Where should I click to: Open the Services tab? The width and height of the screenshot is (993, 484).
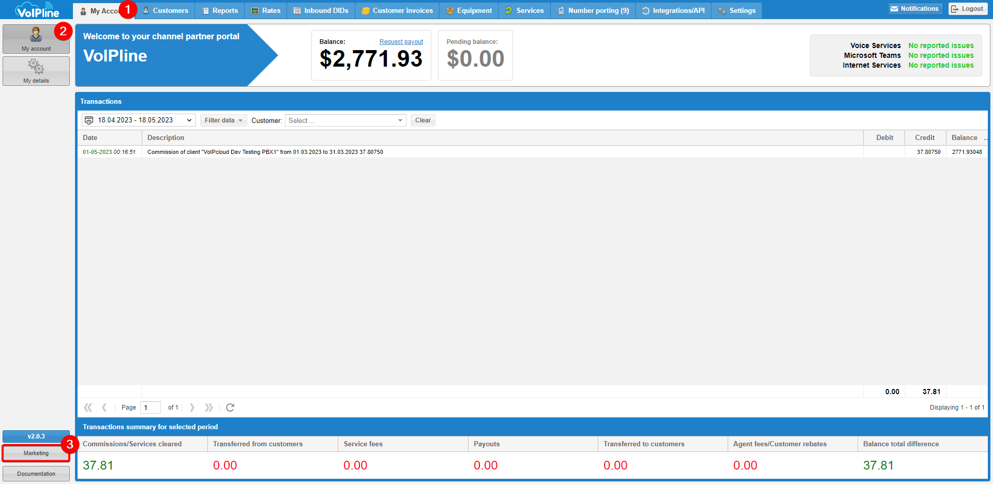[x=524, y=10]
